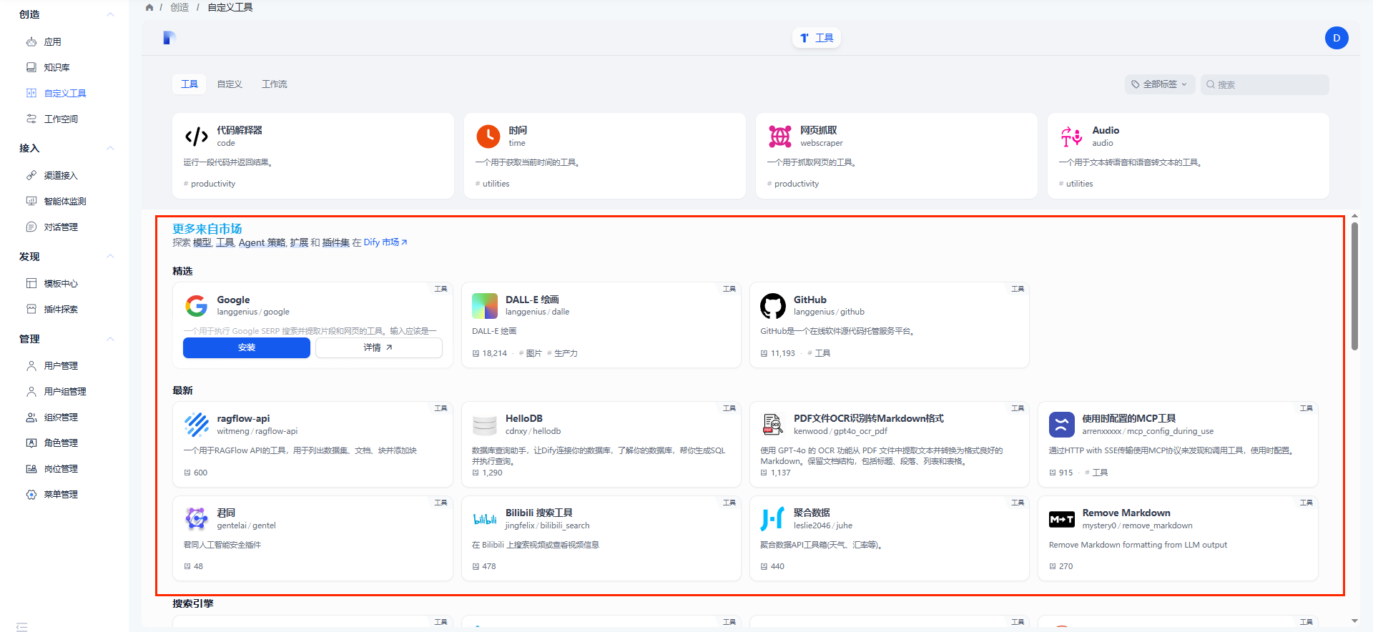Open the HelloDB plugin card
Screen dimensions: 1373x632
pos(601,445)
